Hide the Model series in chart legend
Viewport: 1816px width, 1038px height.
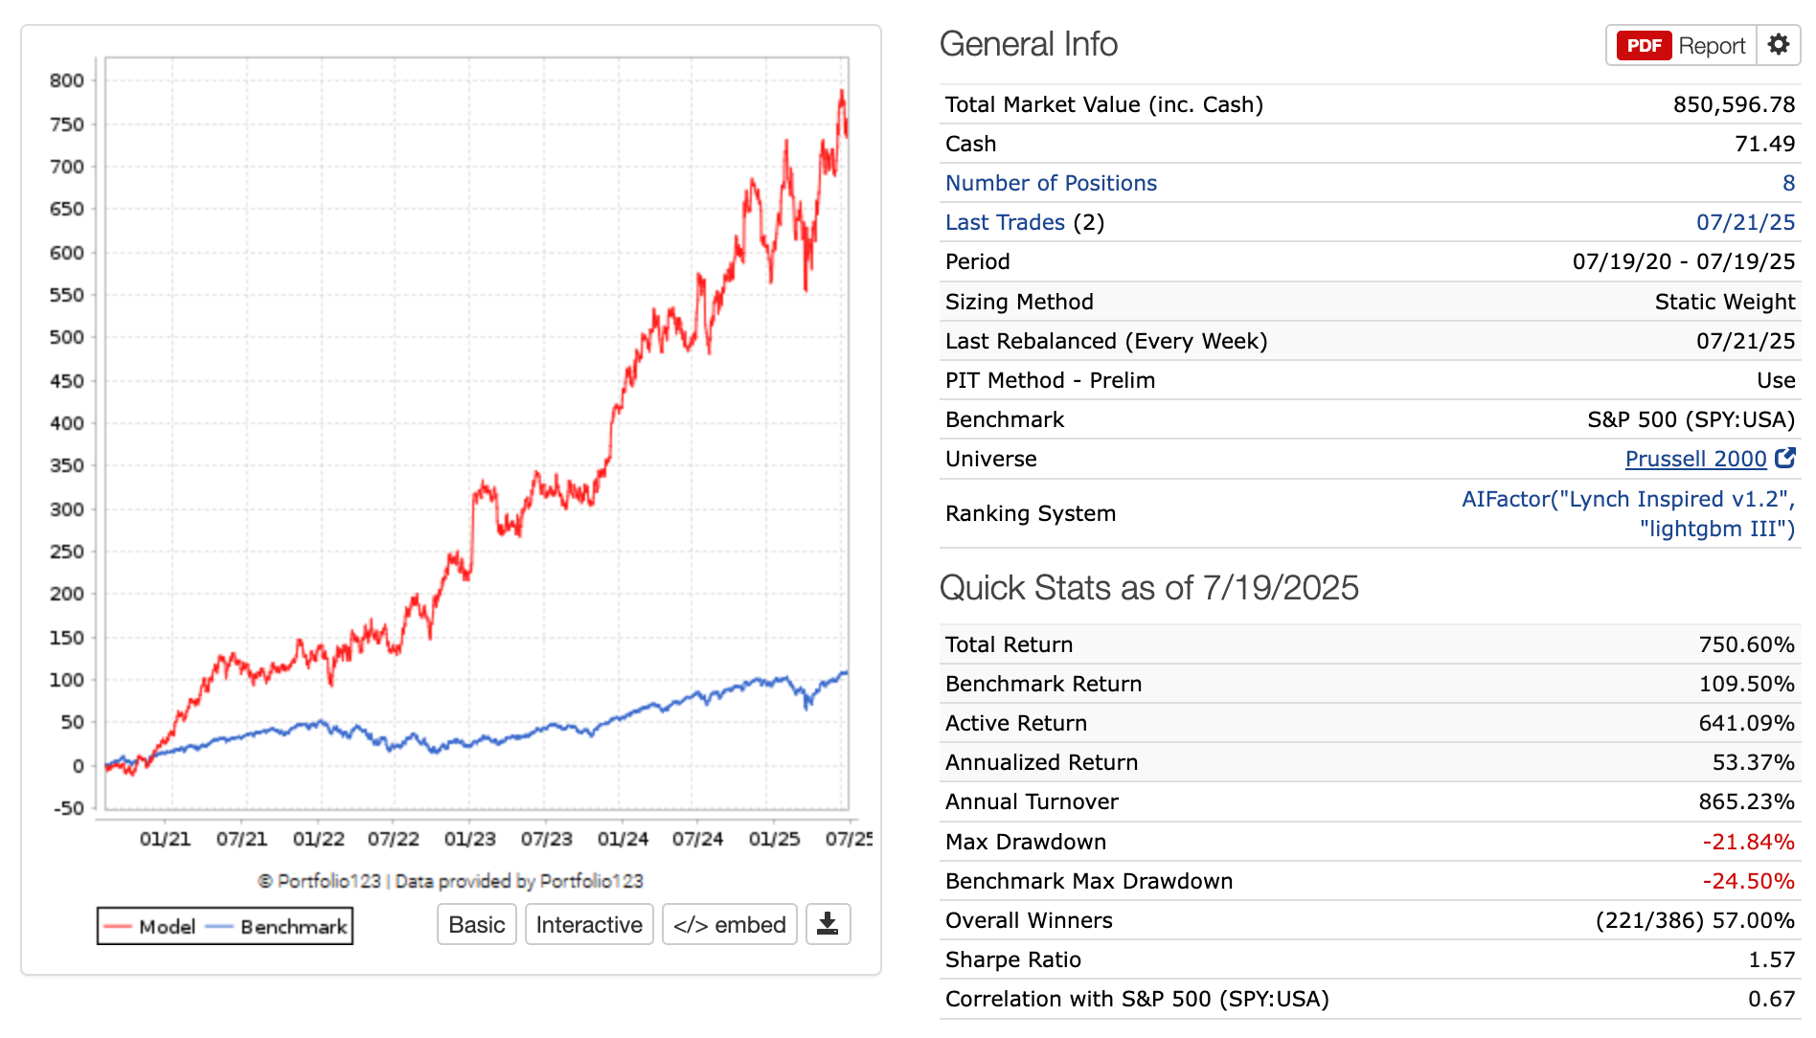point(166,926)
